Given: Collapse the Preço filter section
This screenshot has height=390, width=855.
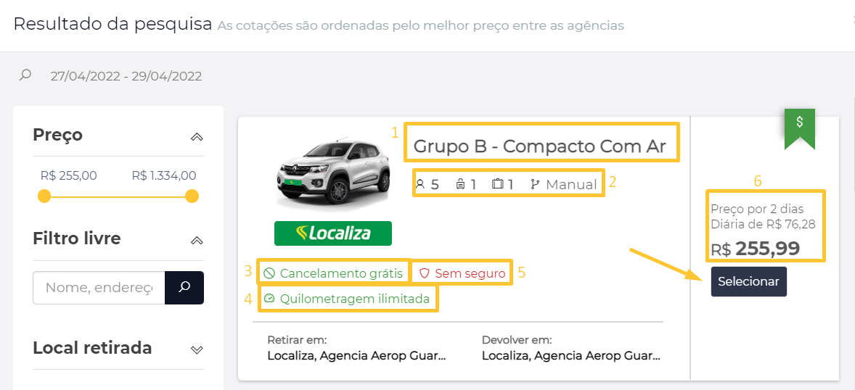Looking at the screenshot, I should pos(197,137).
